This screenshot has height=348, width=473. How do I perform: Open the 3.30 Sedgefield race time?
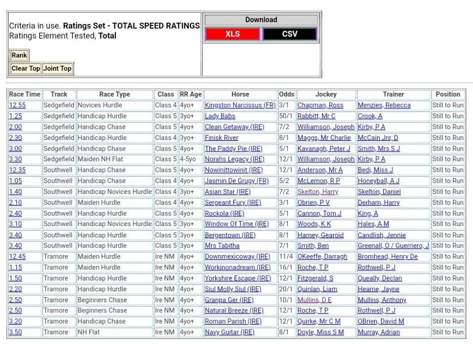[15, 159]
